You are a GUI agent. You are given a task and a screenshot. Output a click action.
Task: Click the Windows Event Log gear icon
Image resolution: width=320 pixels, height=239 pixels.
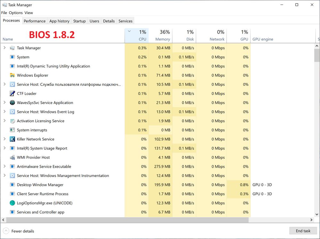[12, 112]
